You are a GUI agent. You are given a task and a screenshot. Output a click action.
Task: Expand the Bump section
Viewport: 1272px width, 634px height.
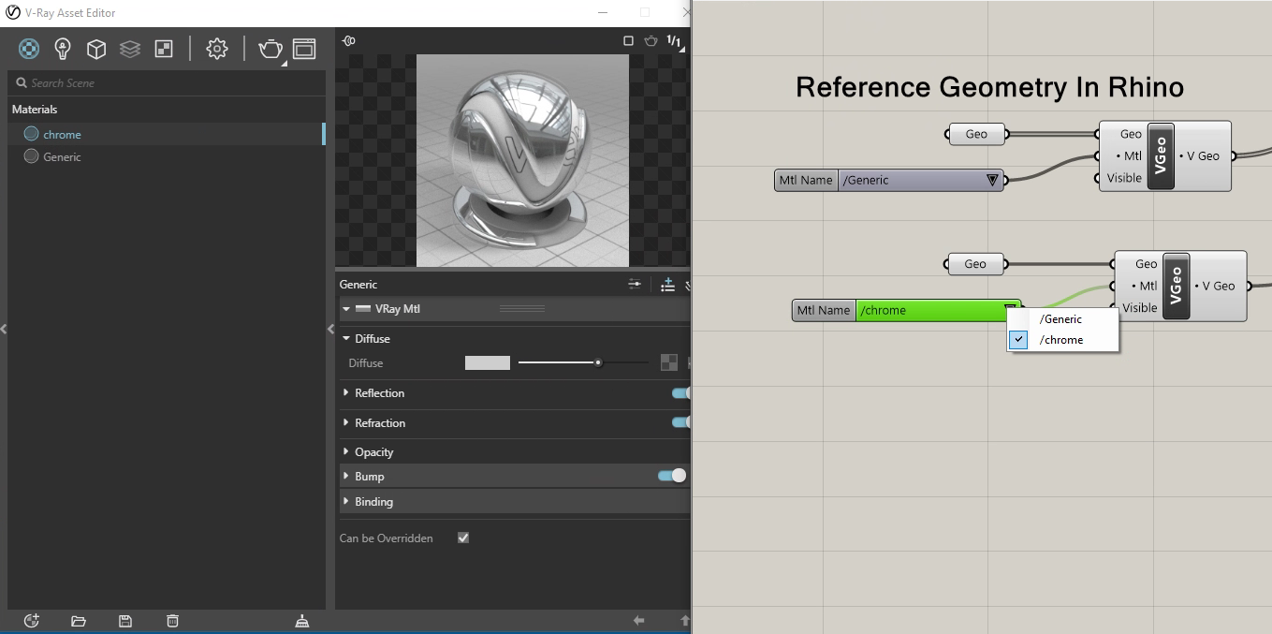[346, 477]
